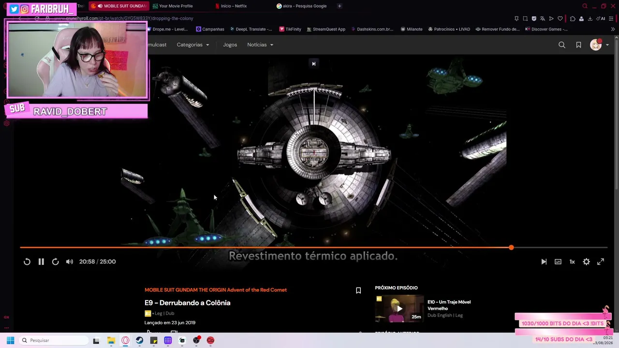Open the Campanhas bookmark
The height and width of the screenshot is (348, 619).
[210, 29]
